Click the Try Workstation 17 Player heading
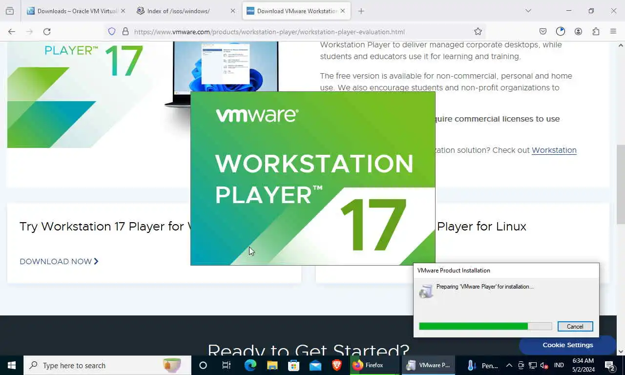 tap(104, 227)
